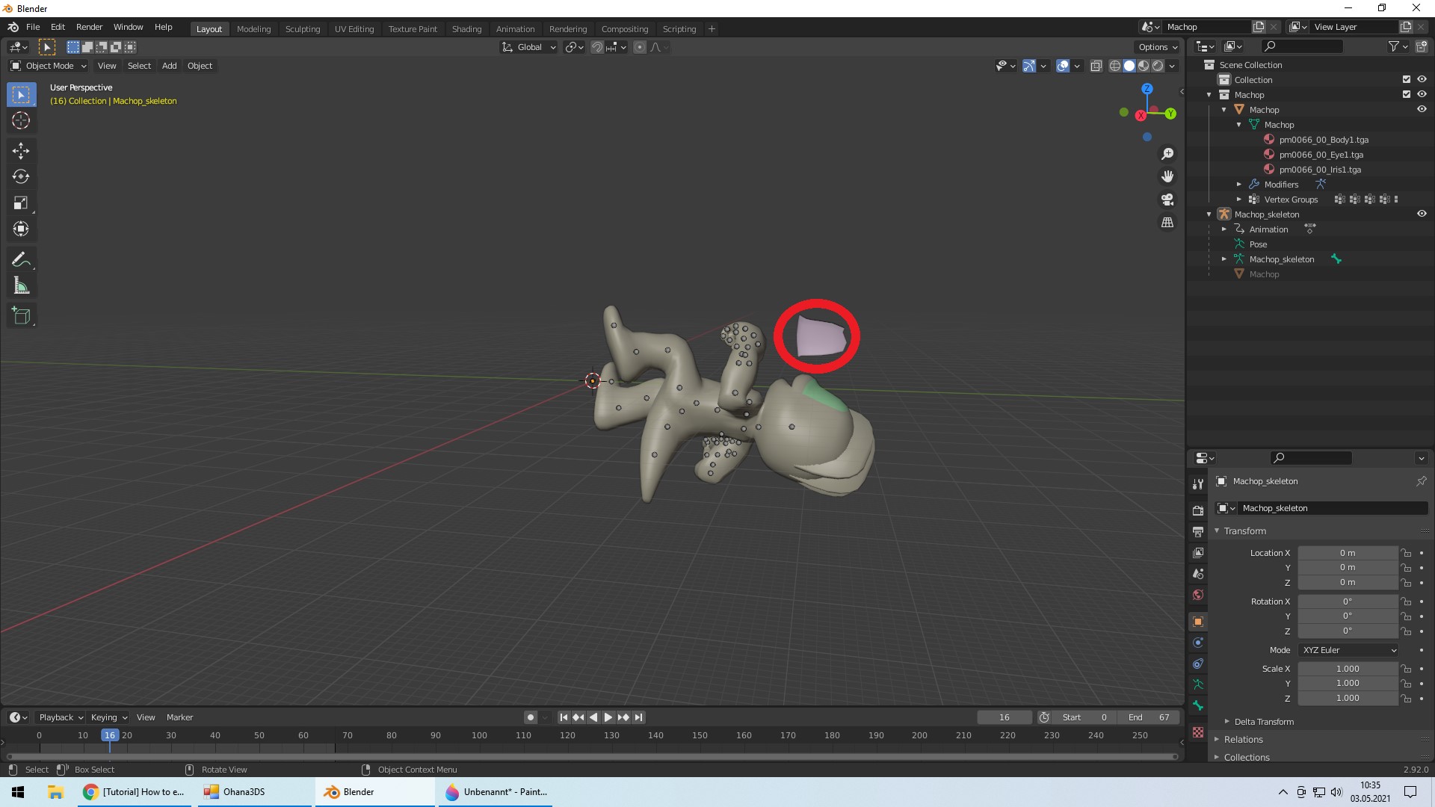Uncheck the Machop collection checkbox

pos(1407,95)
